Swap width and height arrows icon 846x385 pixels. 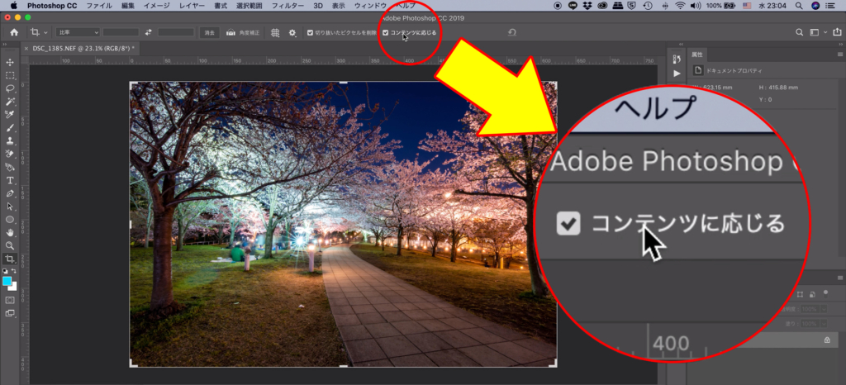coord(149,32)
